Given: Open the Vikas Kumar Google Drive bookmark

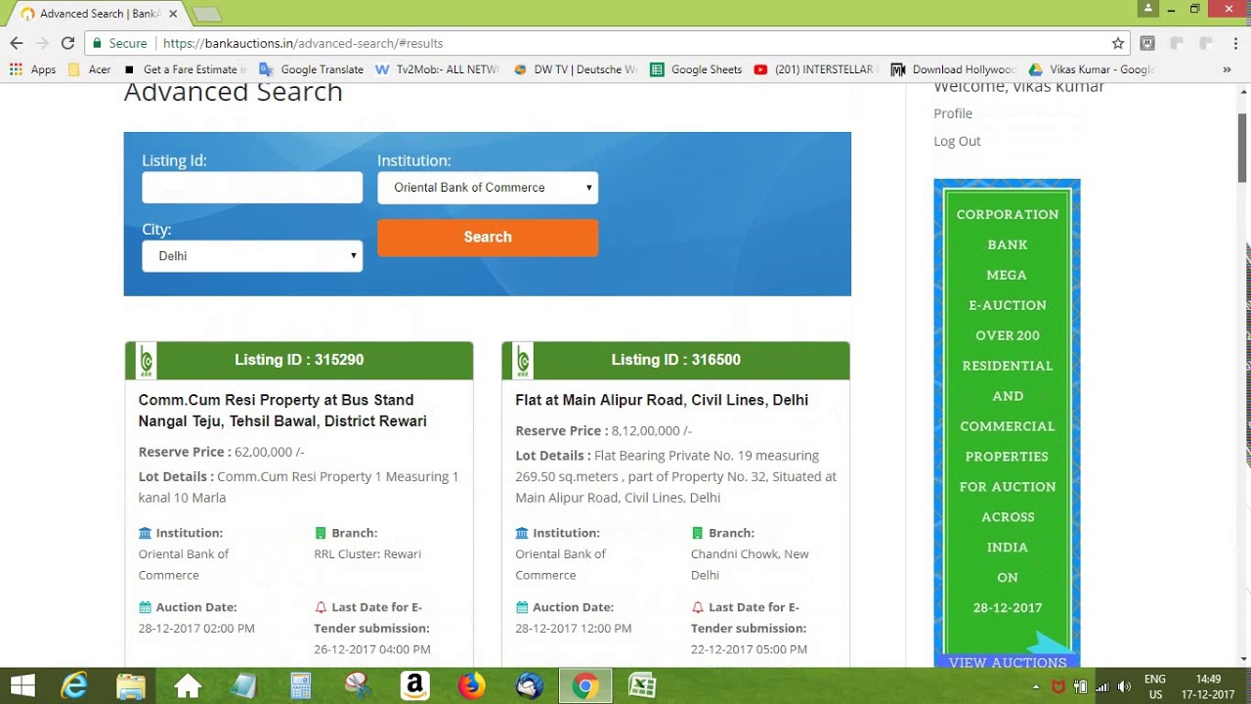Looking at the screenshot, I should tap(1092, 69).
